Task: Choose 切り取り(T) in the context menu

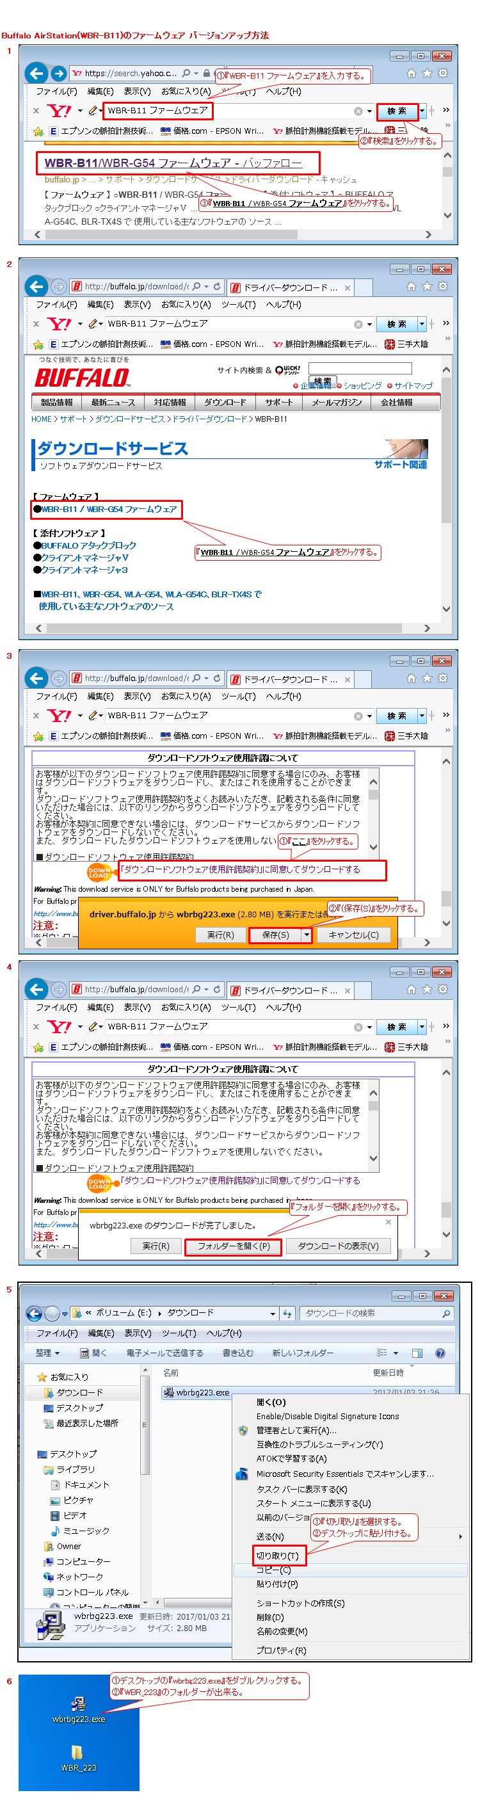Action: (278, 1556)
